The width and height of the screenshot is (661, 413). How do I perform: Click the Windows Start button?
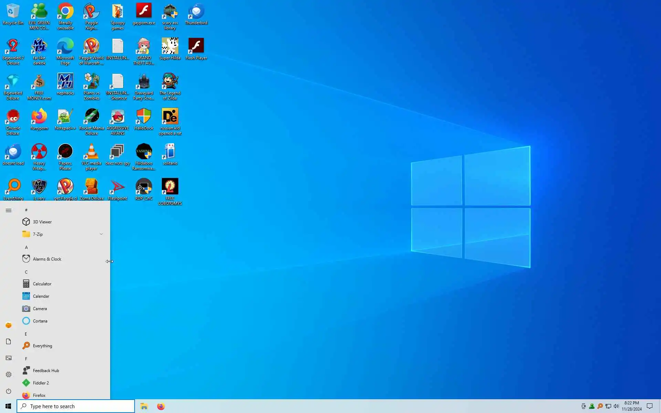tap(8, 406)
